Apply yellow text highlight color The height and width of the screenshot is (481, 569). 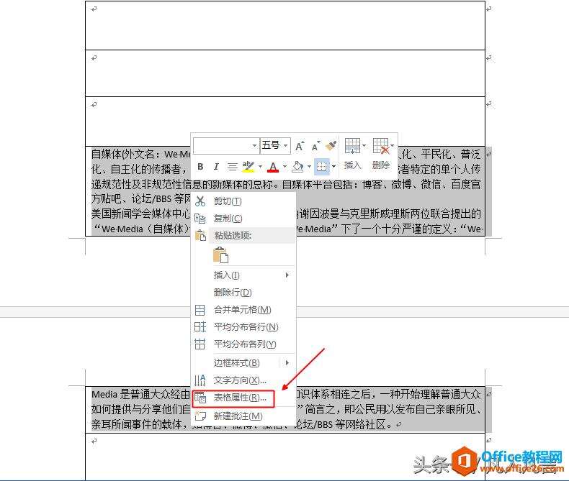[248, 167]
